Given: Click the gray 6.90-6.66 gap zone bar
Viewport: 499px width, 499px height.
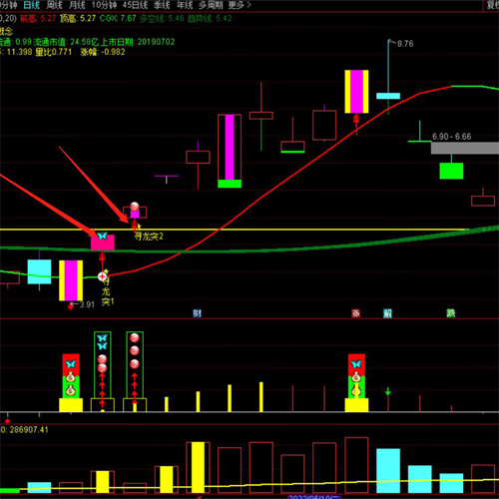Looking at the screenshot, I should tap(465, 148).
